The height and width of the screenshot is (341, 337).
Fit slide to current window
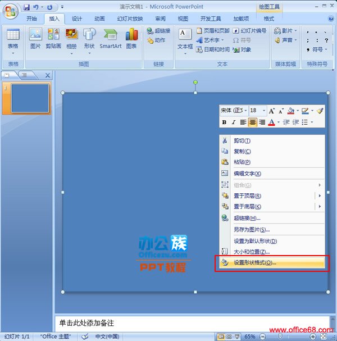coord(324,337)
